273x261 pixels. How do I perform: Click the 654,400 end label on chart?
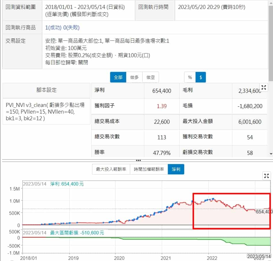(x=264, y=212)
